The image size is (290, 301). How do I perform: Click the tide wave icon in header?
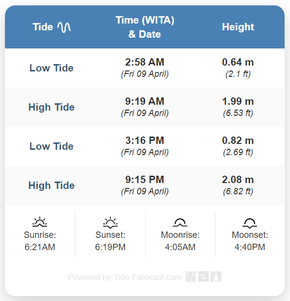coord(64,27)
